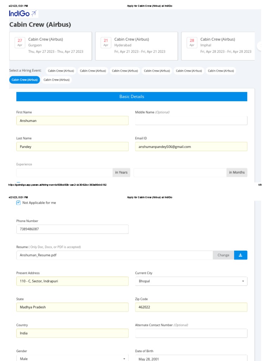Click the Zip Code input field
Screen dimensions: 270x361
(191, 307)
